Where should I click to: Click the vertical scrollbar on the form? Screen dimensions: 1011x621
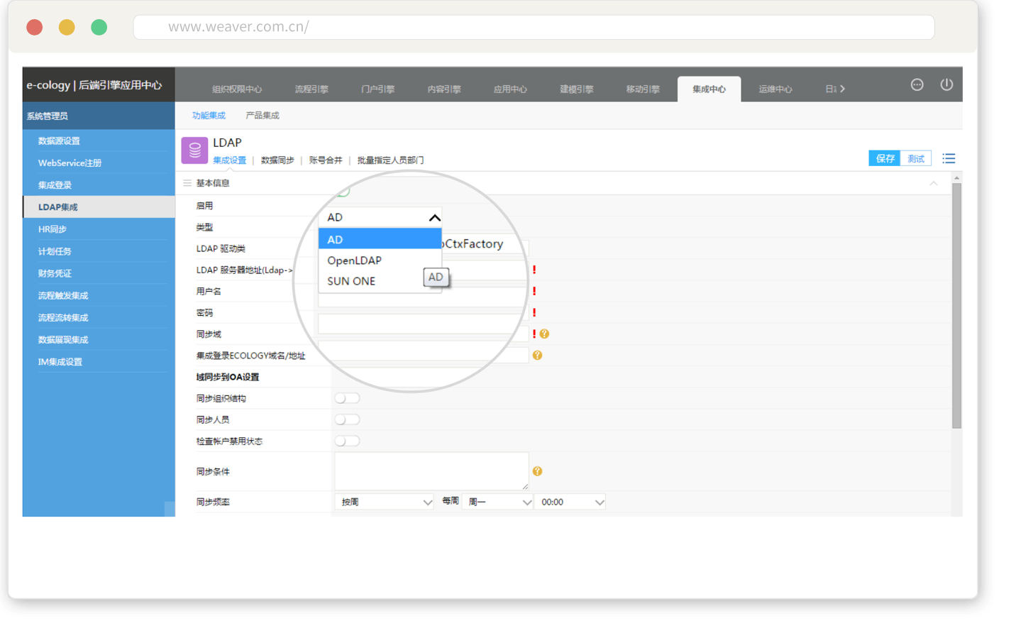pos(956,305)
